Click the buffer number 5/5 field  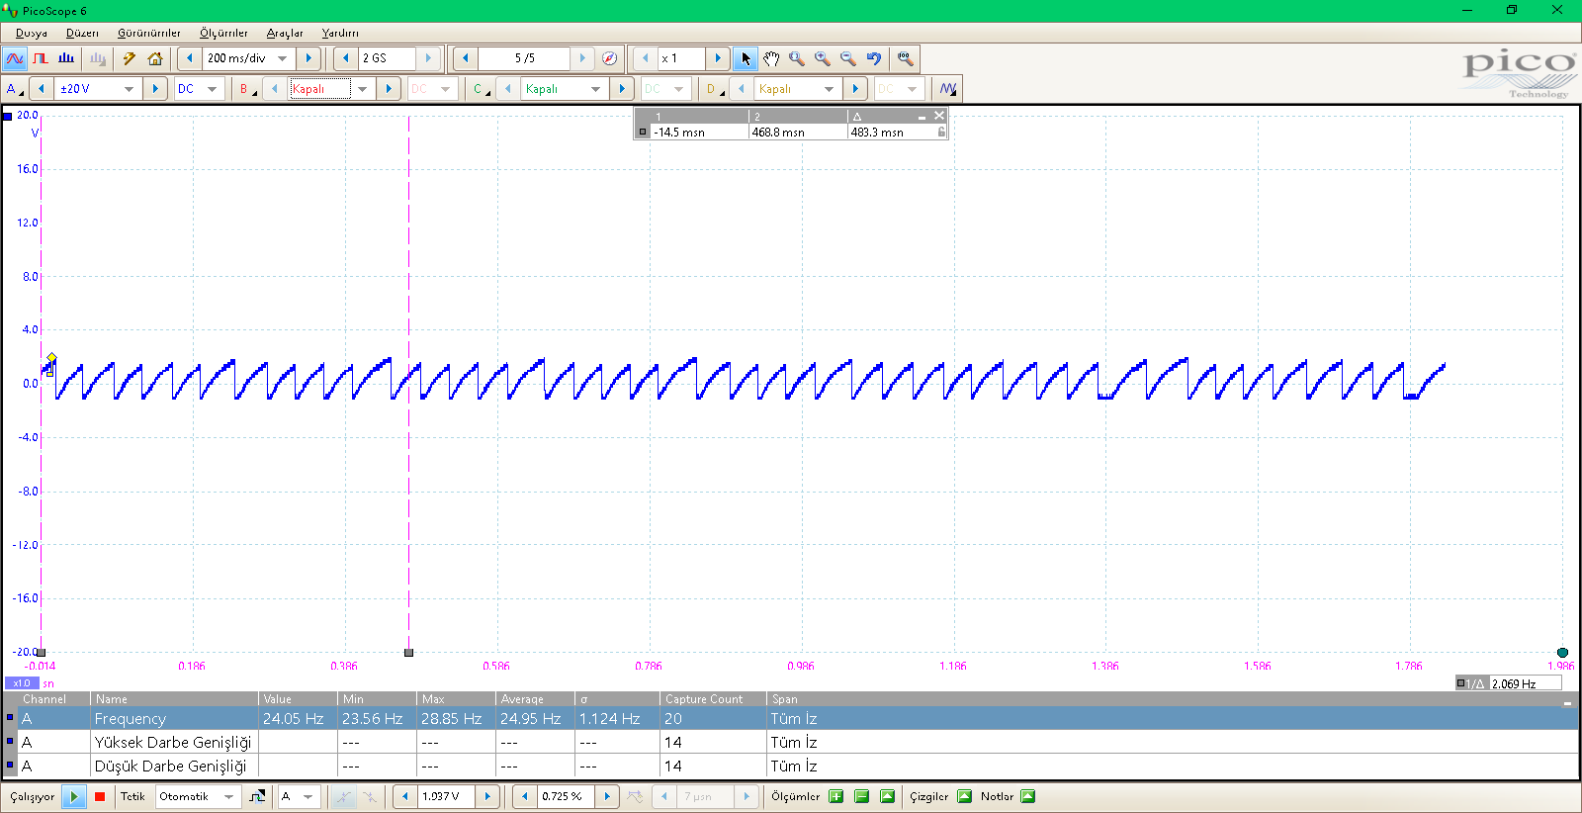pos(525,58)
